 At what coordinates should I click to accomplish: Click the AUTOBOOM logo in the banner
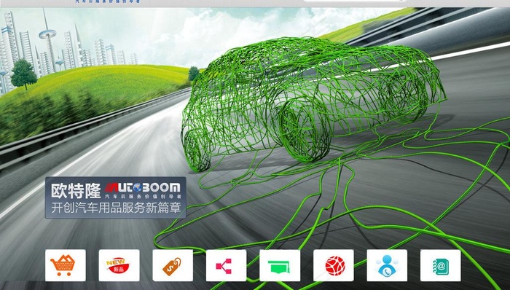142,187
